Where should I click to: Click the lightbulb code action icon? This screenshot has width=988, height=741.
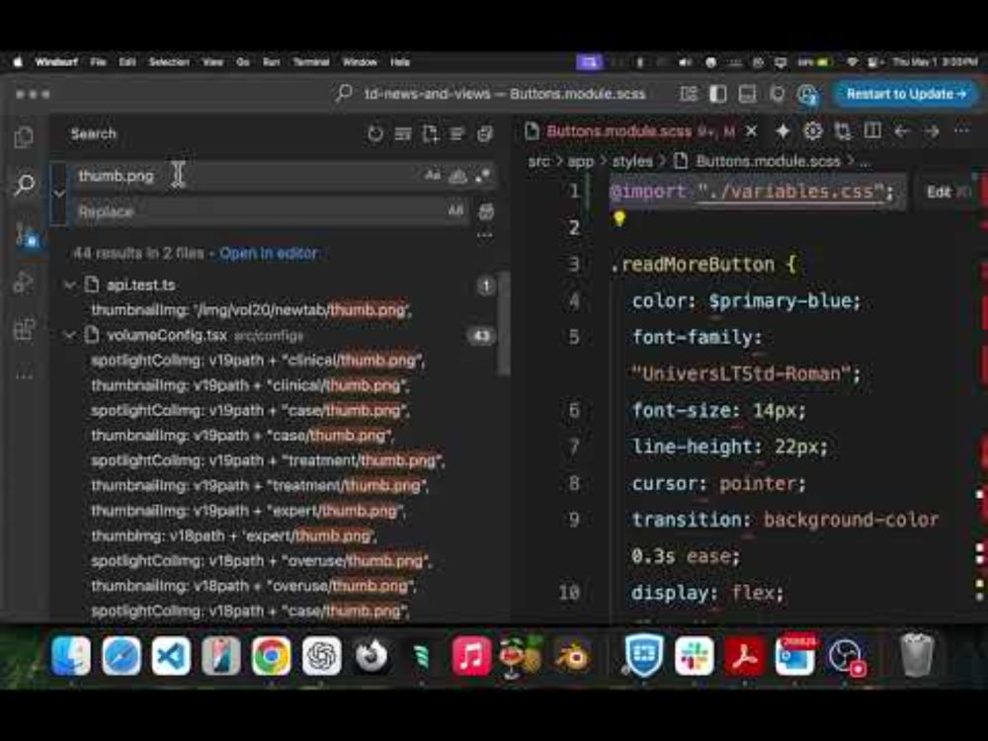(618, 218)
